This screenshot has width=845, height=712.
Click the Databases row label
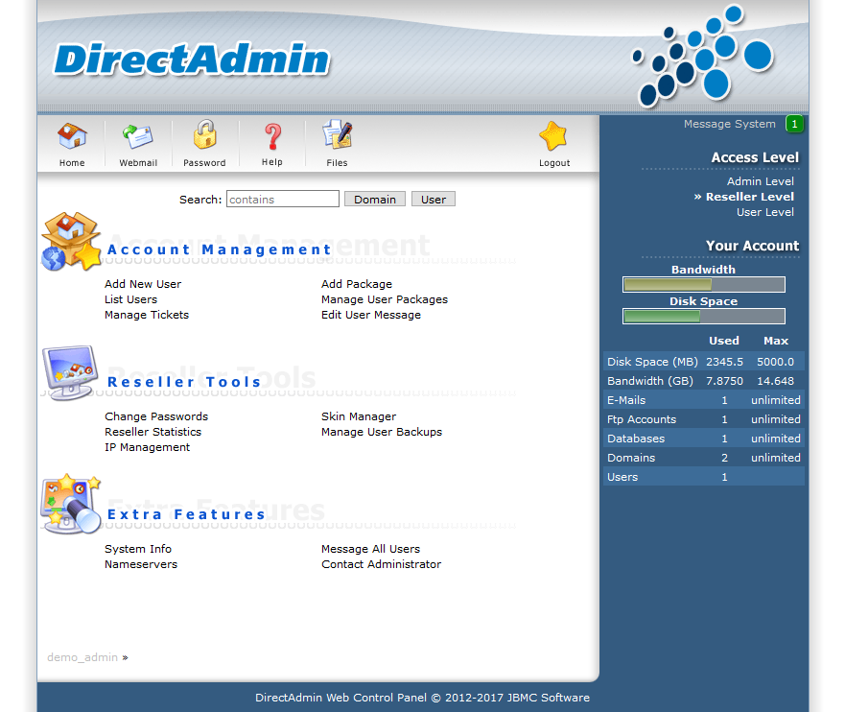tap(636, 439)
